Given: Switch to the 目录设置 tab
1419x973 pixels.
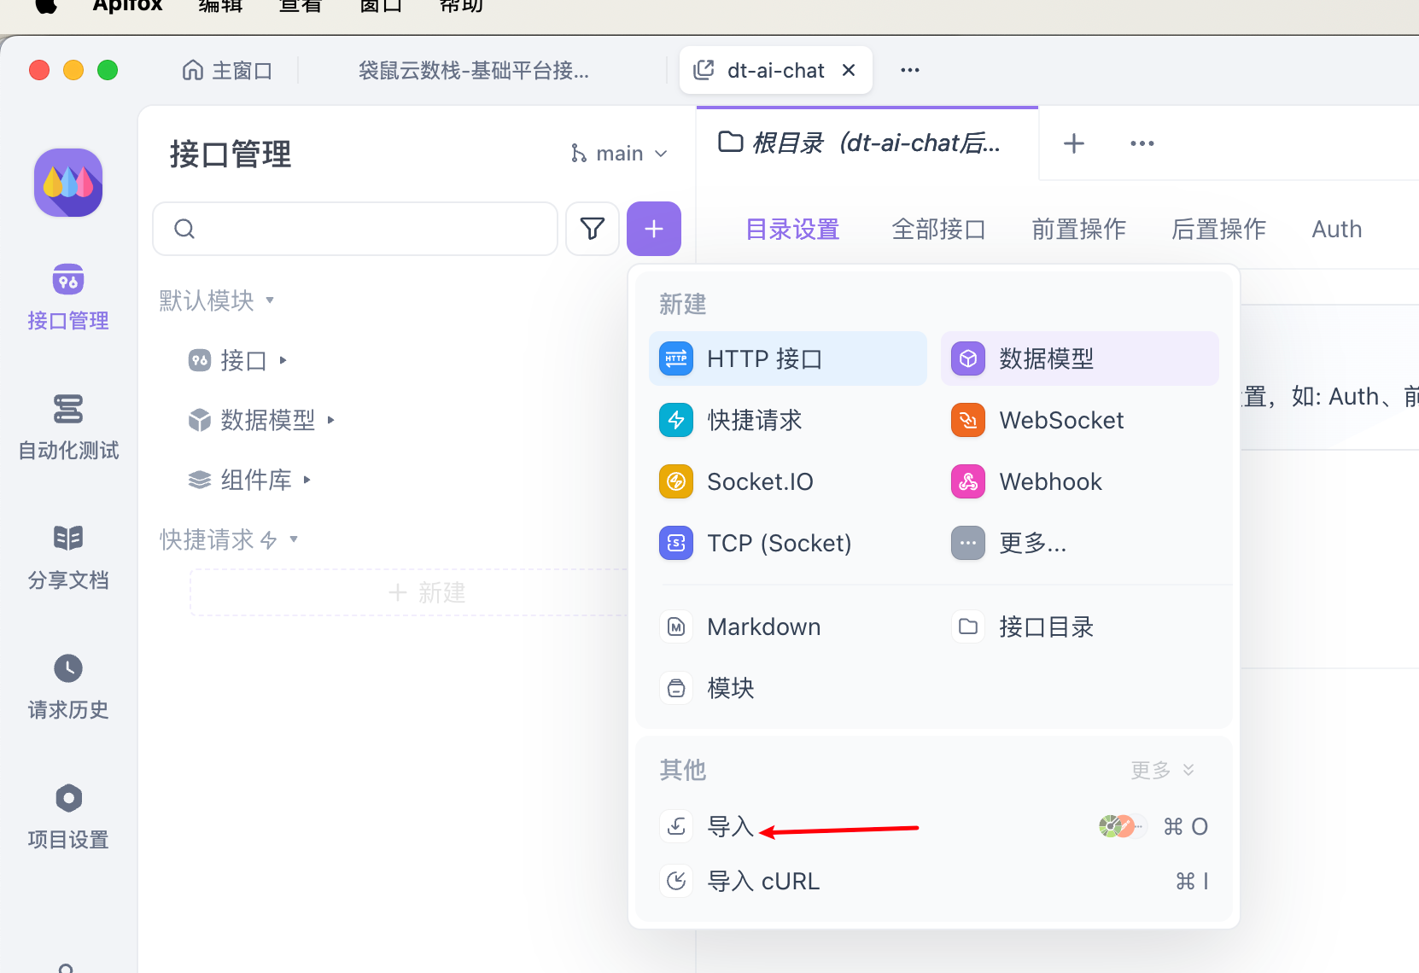Looking at the screenshot, I should (x=792, y=229).
